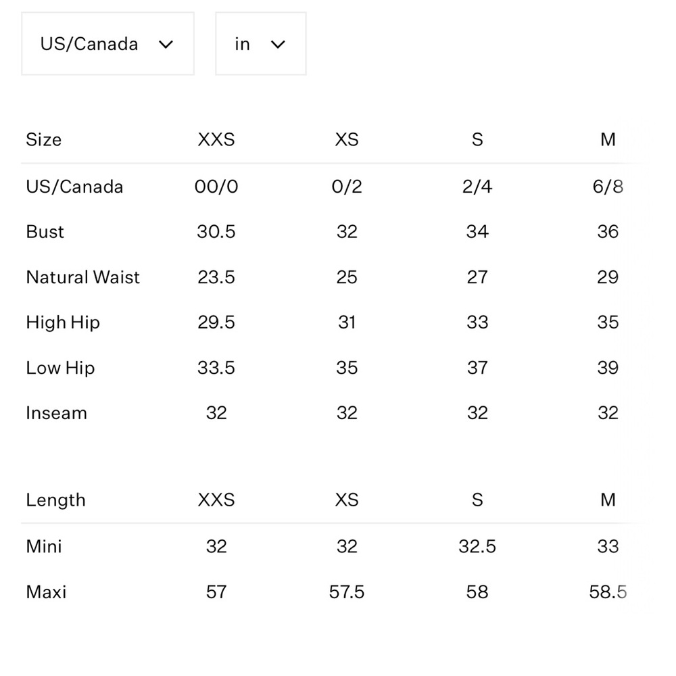Click the 30.5 Bust measurement for XXS
This screenshot has height=676, width=676.
216,232
